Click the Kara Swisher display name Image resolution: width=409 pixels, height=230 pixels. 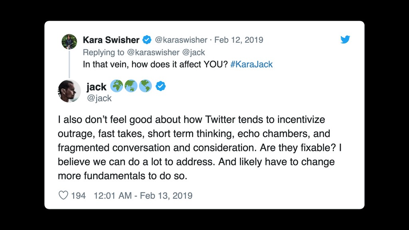111,40
